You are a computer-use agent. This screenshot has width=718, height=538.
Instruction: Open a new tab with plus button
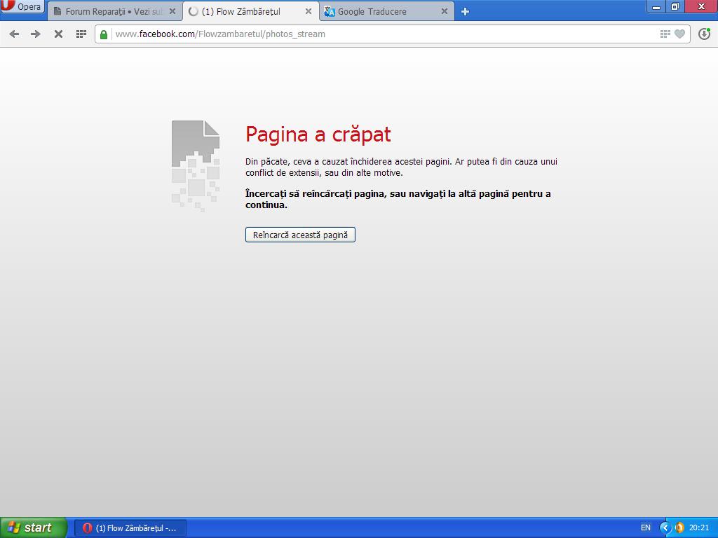point(466,11)
